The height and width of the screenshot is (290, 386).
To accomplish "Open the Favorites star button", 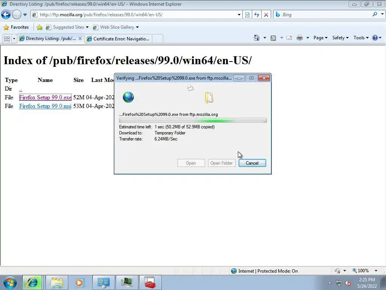I will (x=16, y=27).
